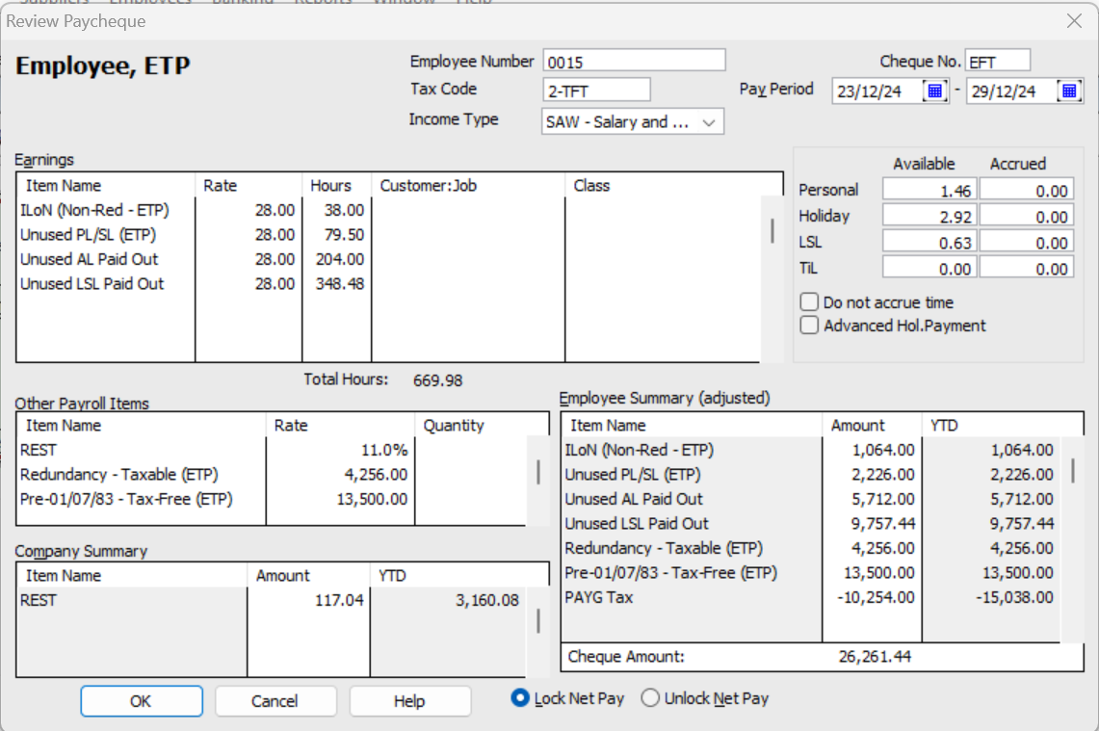Click Unused LSL Paid Out amount 9,757.44
The width and height of the screenshot is (1099, 731).
coord(883,524)
